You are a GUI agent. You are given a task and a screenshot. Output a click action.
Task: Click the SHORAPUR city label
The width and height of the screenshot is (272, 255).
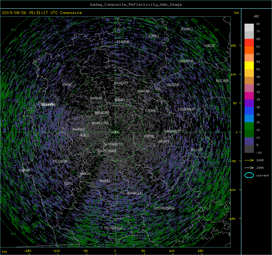tap(186, 61)
